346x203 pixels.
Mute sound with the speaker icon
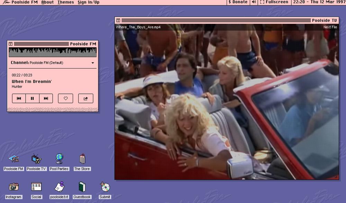pos(254,2)
